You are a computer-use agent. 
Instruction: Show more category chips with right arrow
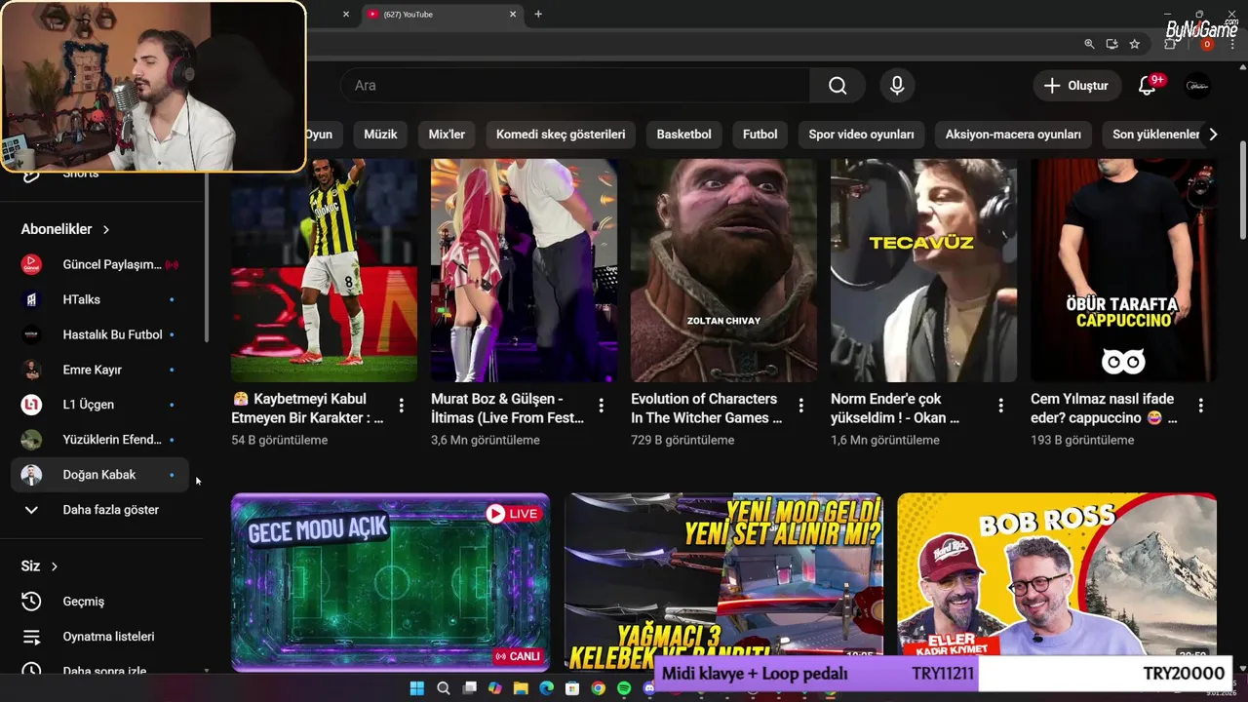tap(1213, 135)
